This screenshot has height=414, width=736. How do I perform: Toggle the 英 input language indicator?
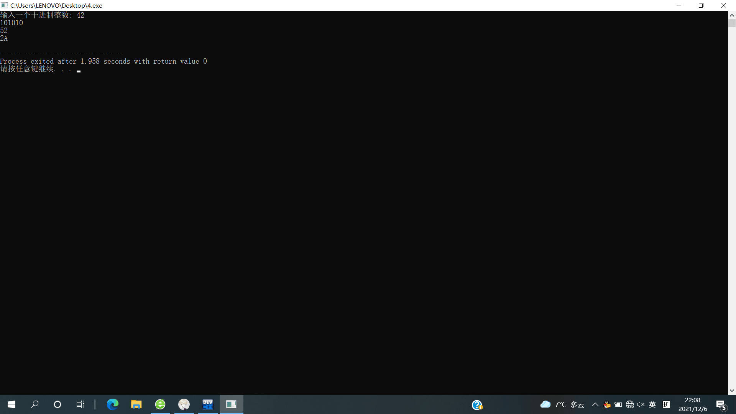click(x=652, y=404)
